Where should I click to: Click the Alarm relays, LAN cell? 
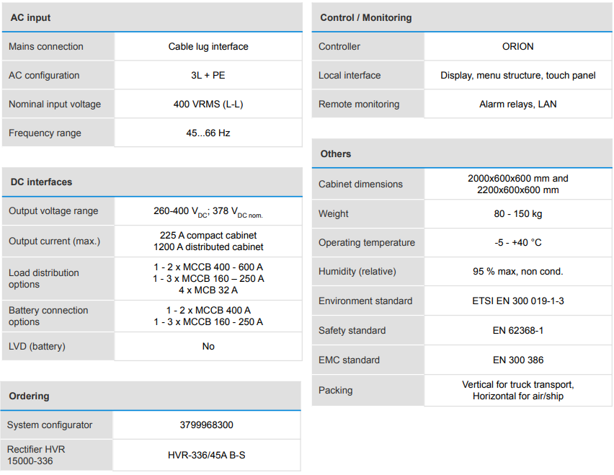(518, 104)
